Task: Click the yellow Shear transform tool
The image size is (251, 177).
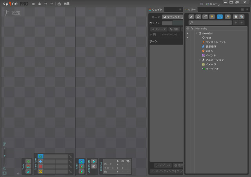Action: (40, 172)
